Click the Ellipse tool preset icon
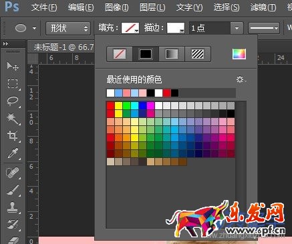292x244 pixels. 21,28
